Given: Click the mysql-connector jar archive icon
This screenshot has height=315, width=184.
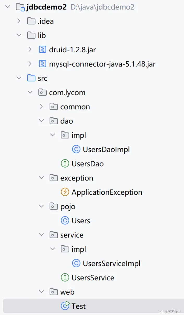Looking at the screenshot, I should point(42,64).
